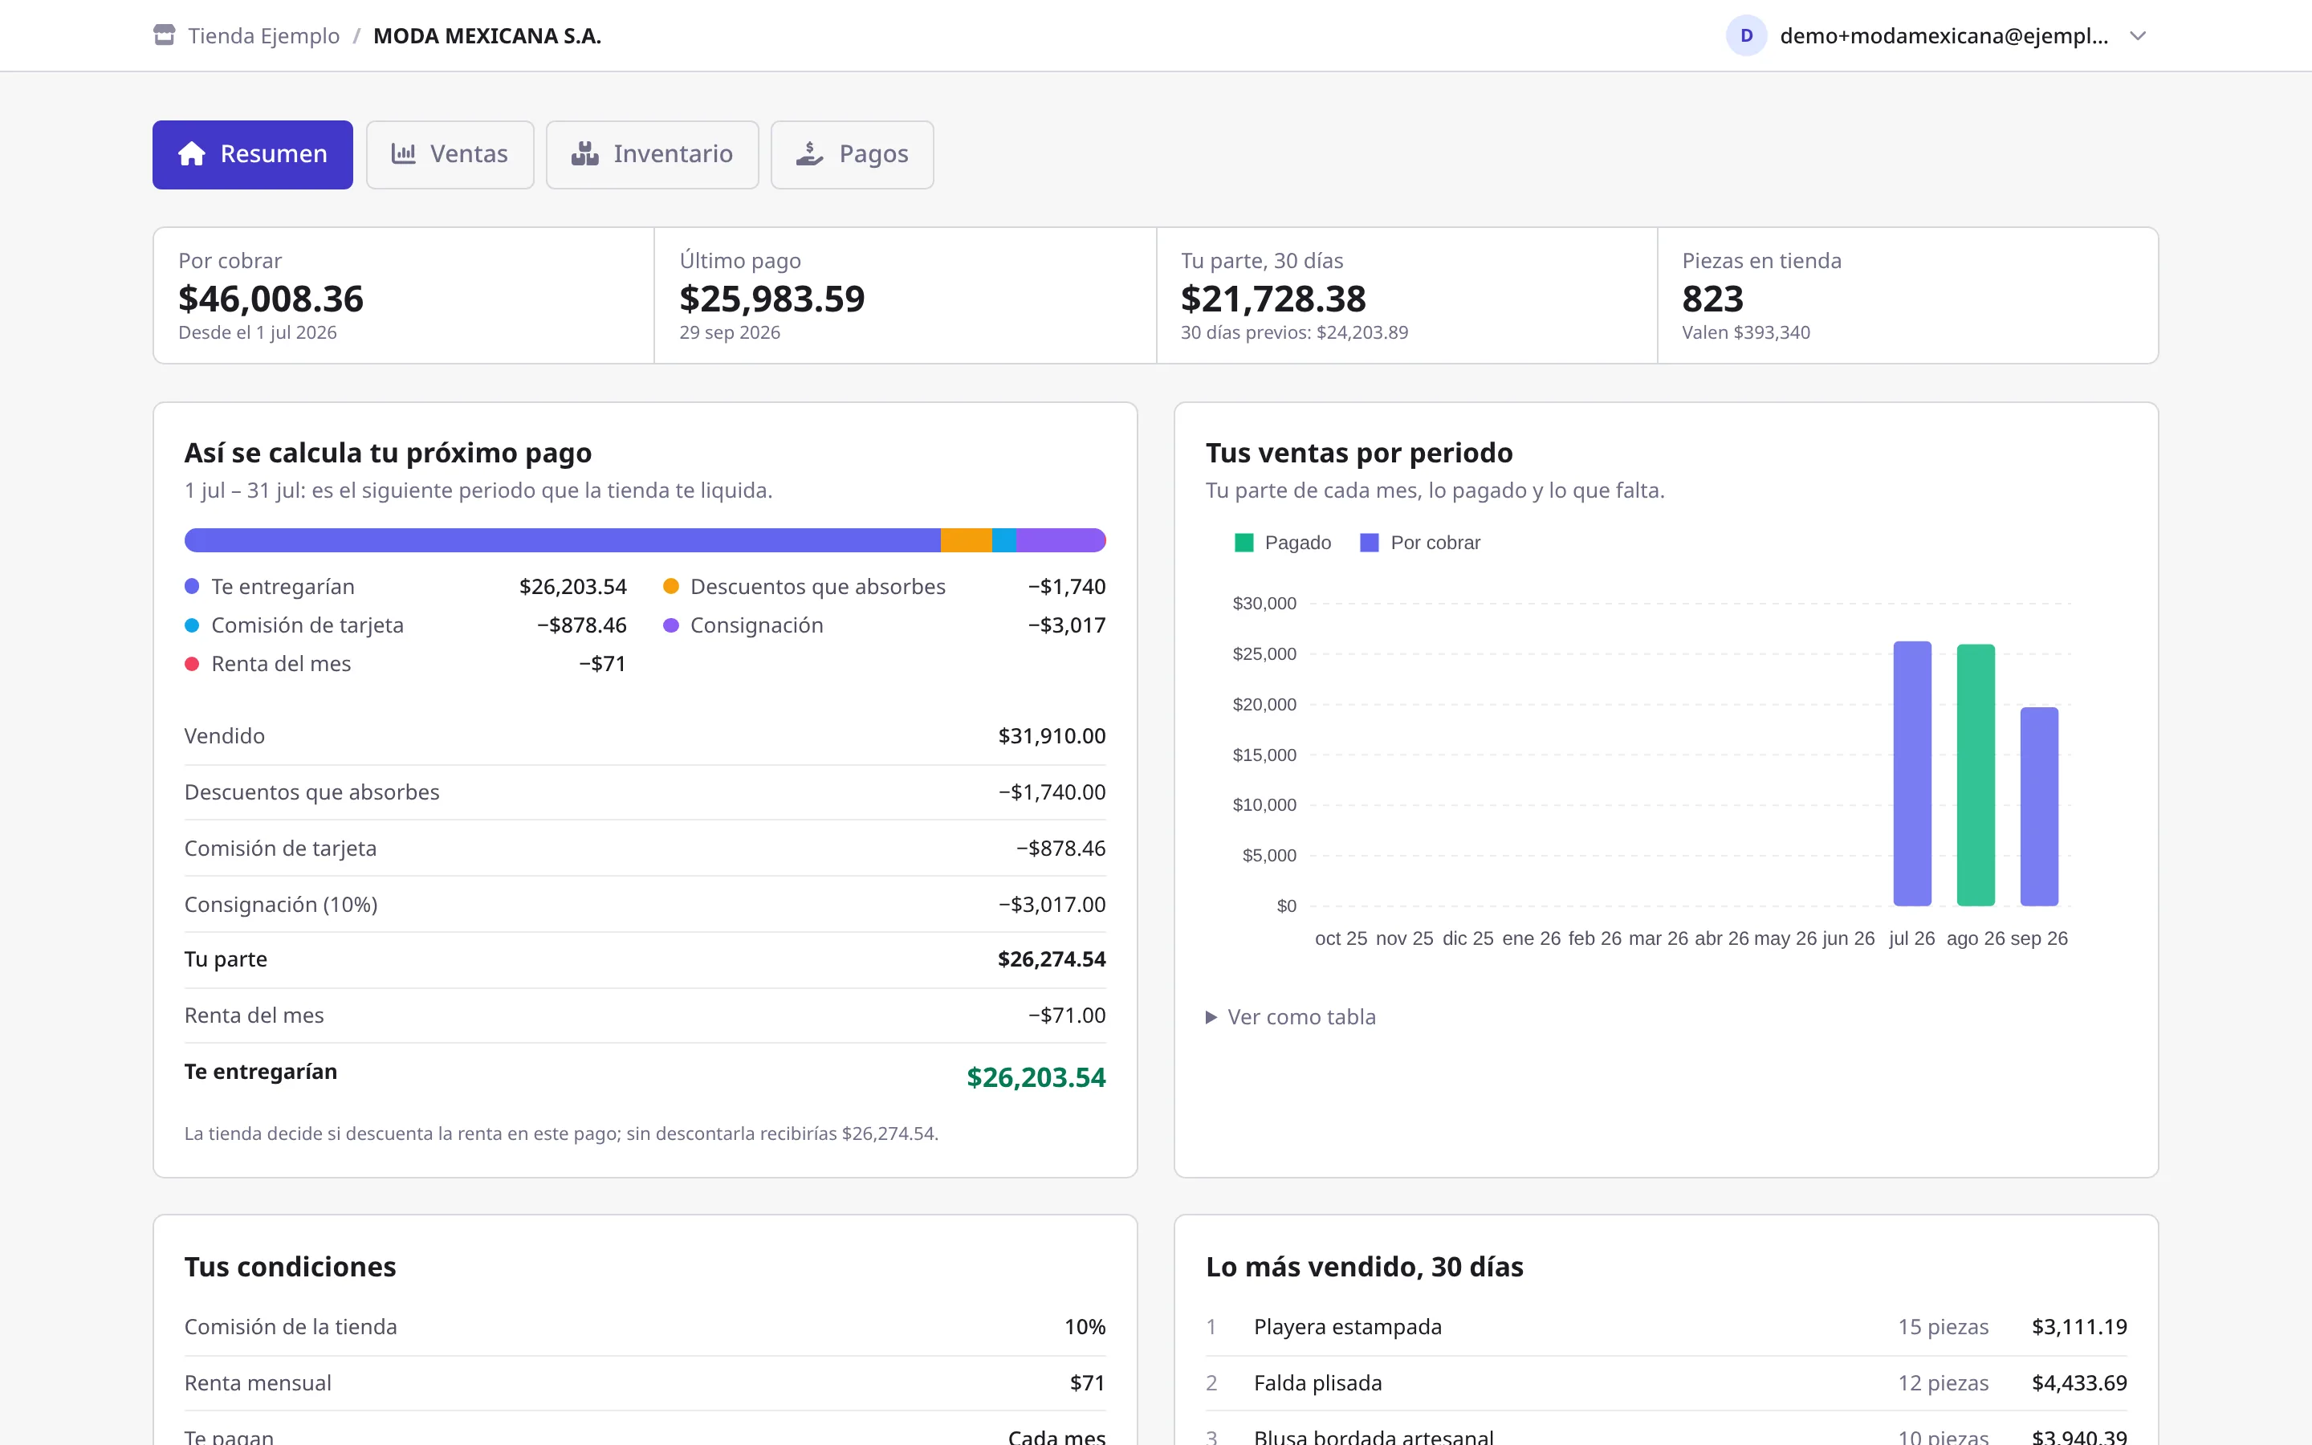Click the Tu parte 30 días value $21,728.38
Screen dimensions: 2312x1445
[1273, 299]
